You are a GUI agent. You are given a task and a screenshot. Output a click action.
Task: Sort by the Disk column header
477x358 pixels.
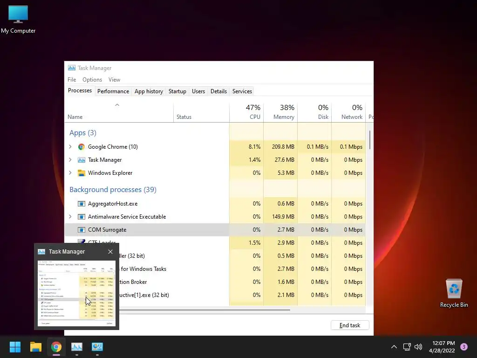tap(314, 112)
